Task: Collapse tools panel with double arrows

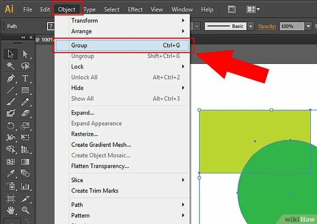Action: (x=23, y=37)
